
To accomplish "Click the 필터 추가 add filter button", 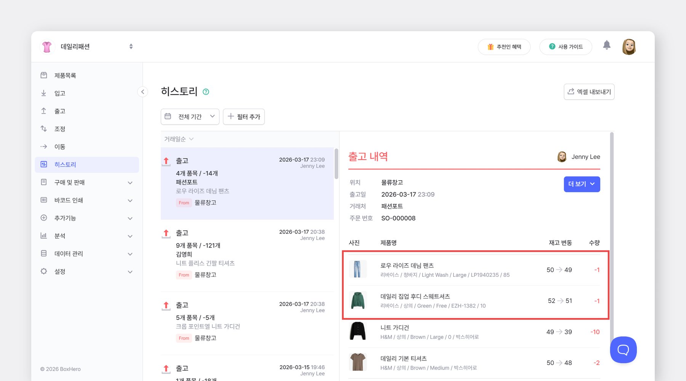I will click(x=244, y=117).
